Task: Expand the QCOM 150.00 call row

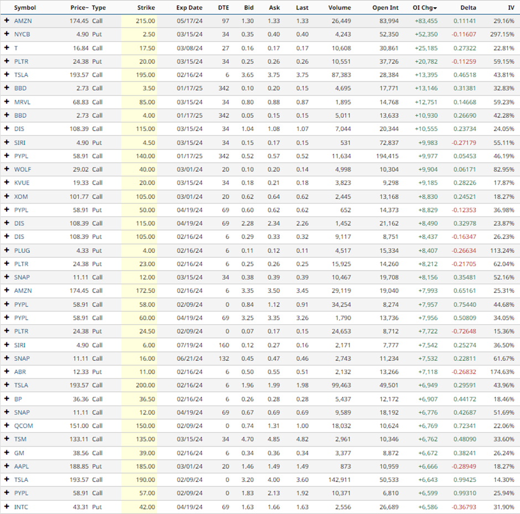Action: [7, 425]
